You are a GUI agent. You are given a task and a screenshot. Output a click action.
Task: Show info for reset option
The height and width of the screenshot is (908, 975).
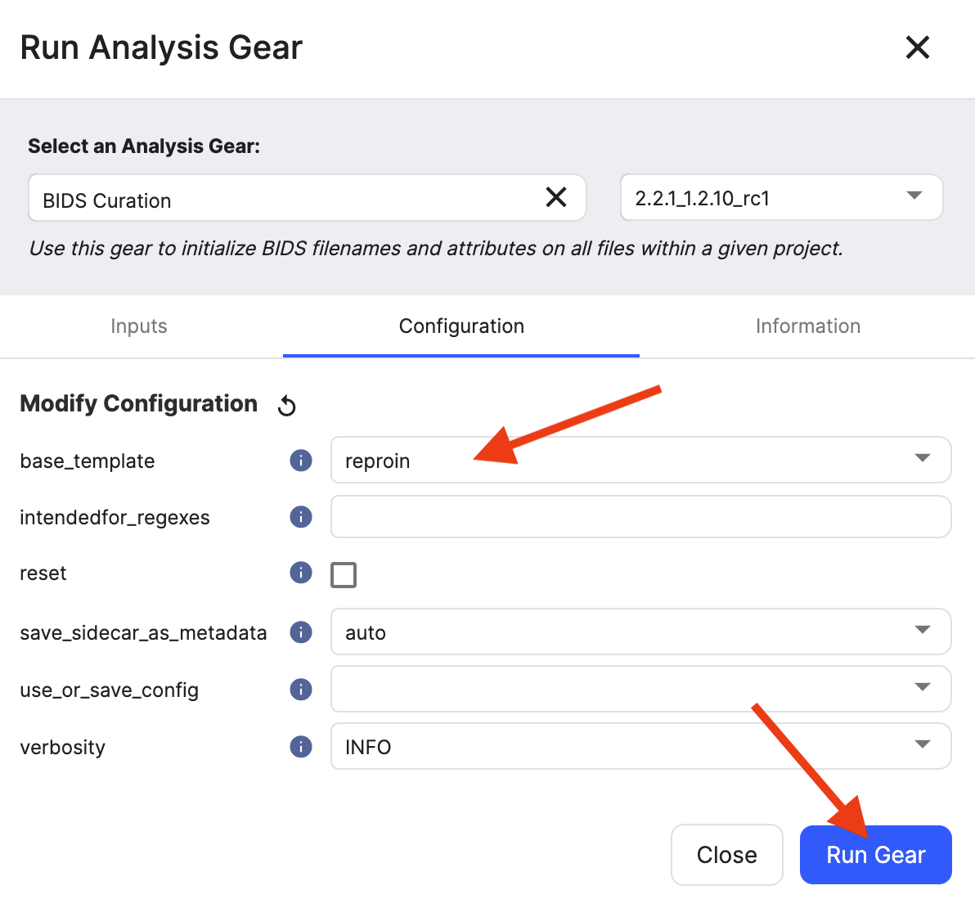click(x=301, y=572)
